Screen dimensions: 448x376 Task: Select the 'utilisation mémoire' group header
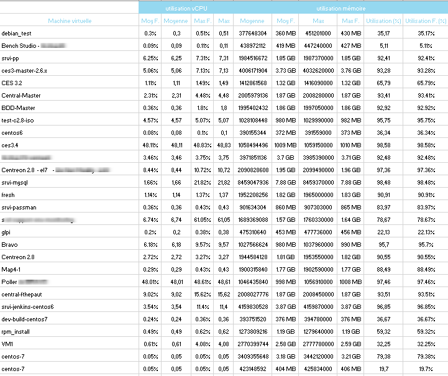tap(341, 7)
